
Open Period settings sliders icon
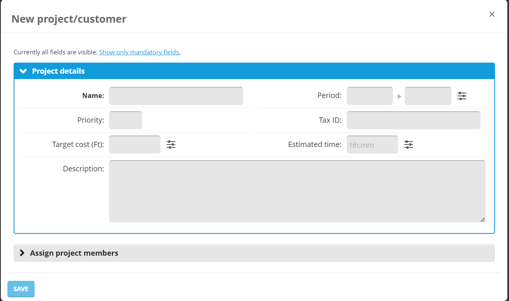point(462,96)
